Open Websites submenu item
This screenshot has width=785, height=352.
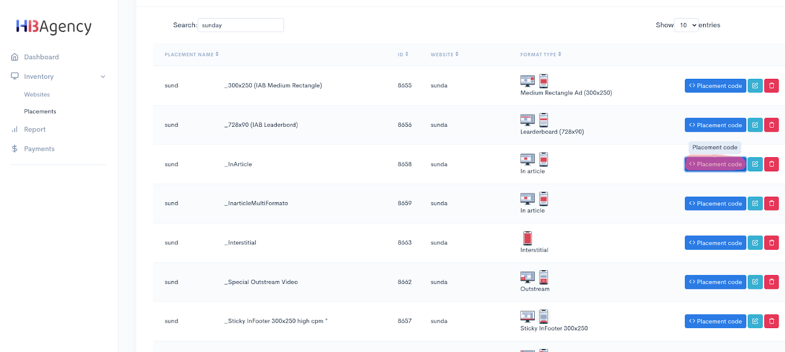pyautogui.click(x=37, y=94)
